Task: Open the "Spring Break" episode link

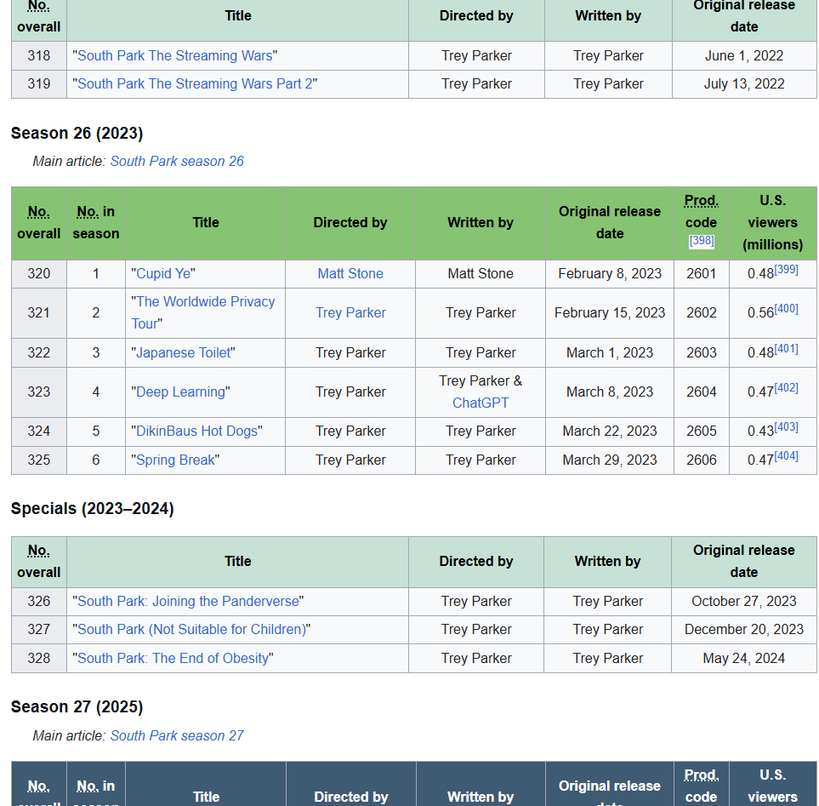Action: [175, 460]
